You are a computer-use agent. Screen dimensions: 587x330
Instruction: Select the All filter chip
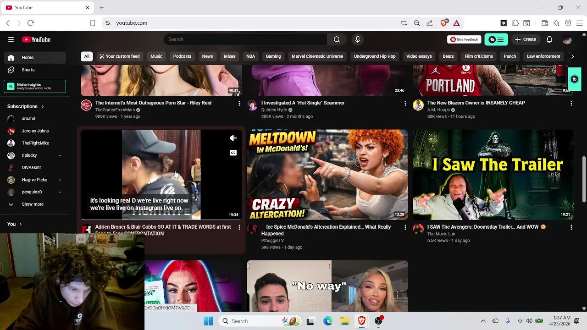click(x=87, y=56)
